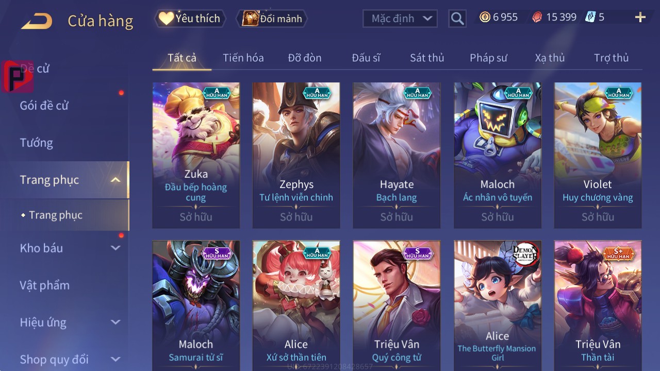Expand the Hiệu ứng sidebar section
This screenshot has height=371, width=660.
pyautogui.click(x=115, y=322)
